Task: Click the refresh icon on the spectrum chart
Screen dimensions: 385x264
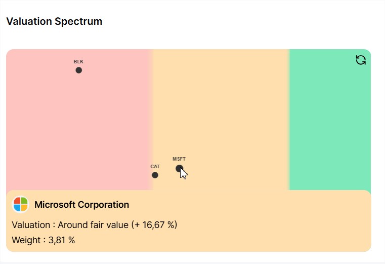Action: point(361,60)
